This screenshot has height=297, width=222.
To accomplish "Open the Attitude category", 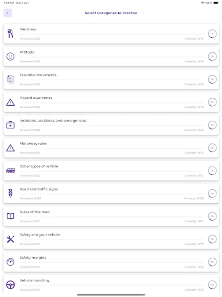I will [111, 56].
